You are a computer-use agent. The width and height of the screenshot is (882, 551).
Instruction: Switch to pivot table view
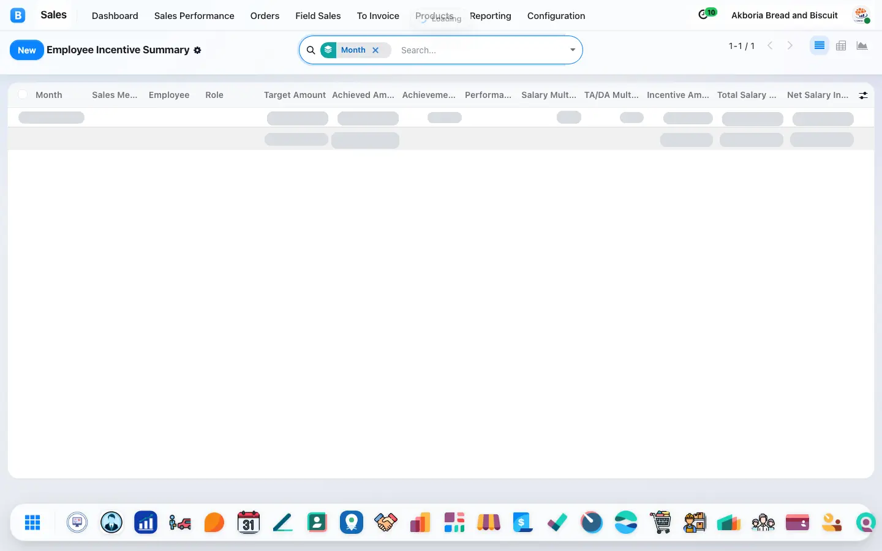click(x=841, y=46)
